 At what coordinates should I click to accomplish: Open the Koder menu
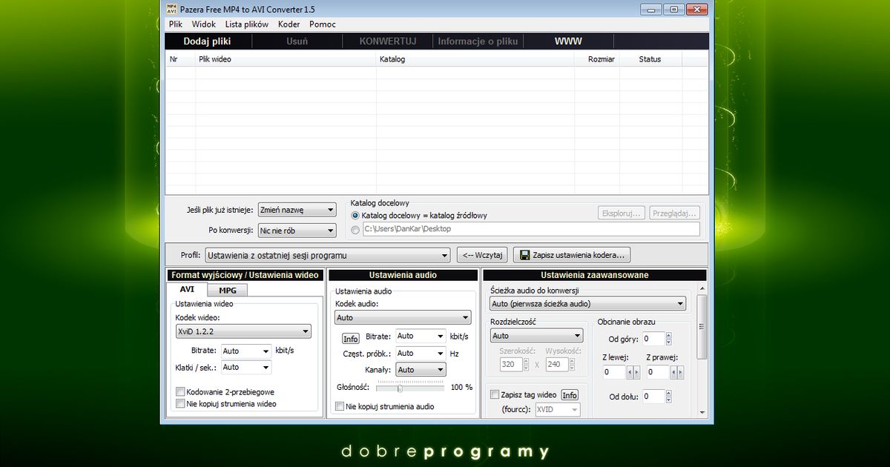[289, 24]
